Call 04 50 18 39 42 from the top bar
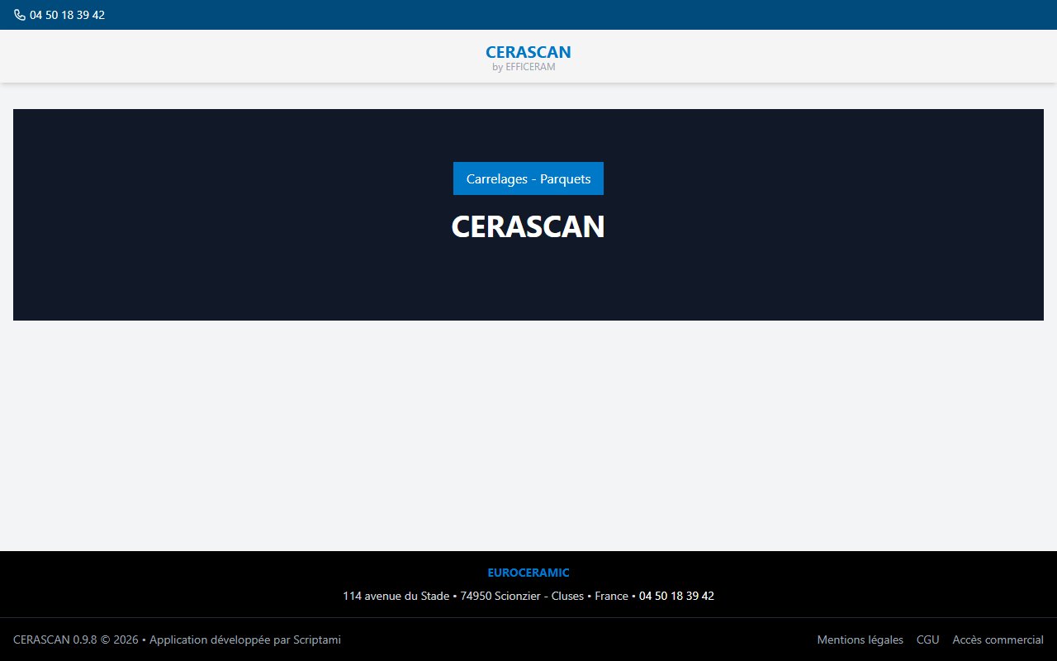Image resolution: width=1057 pixels, height=661 pixels. (67, 14)
